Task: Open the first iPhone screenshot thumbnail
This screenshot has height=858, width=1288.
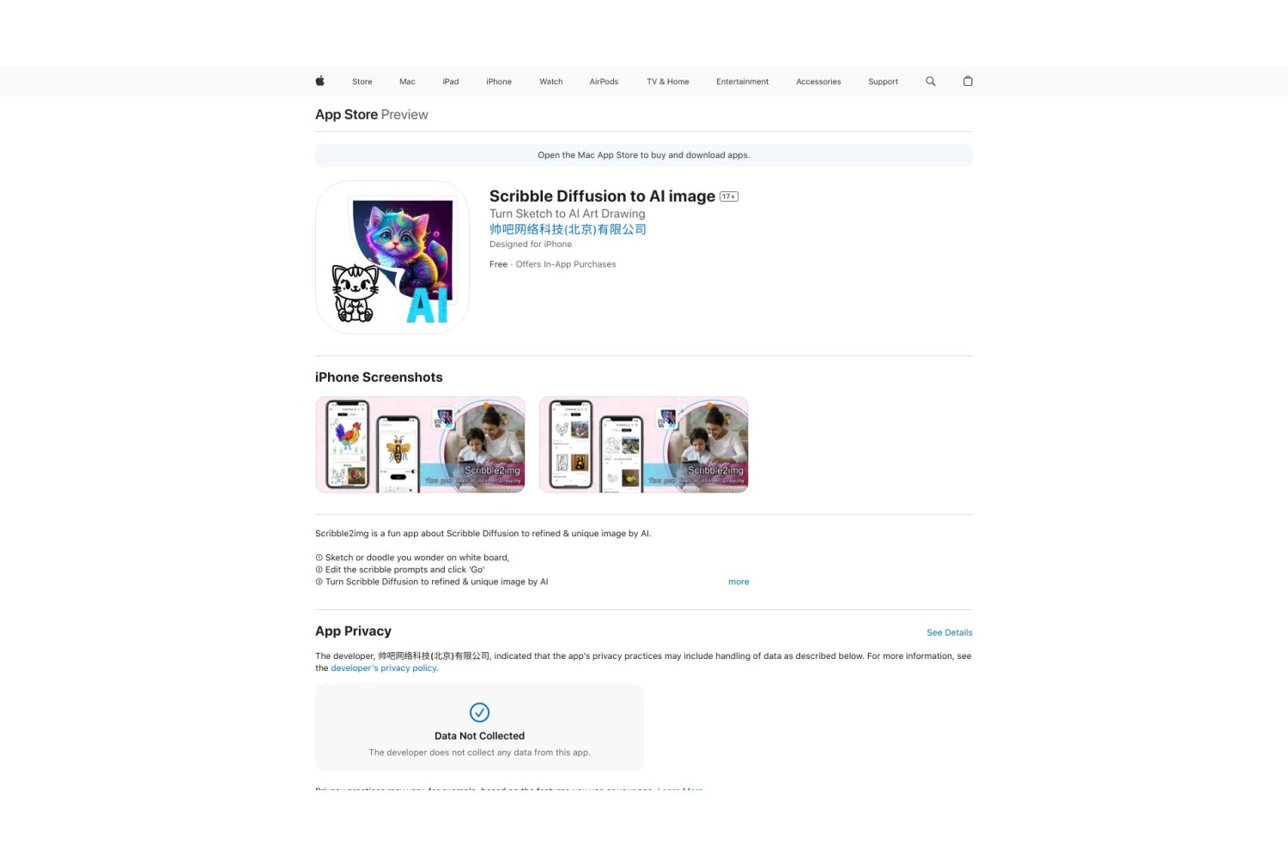Action: point(420,444)
